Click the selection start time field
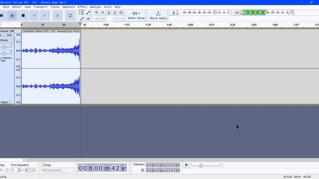This screenshot has width=319, height=179. (x=163, y=165)
